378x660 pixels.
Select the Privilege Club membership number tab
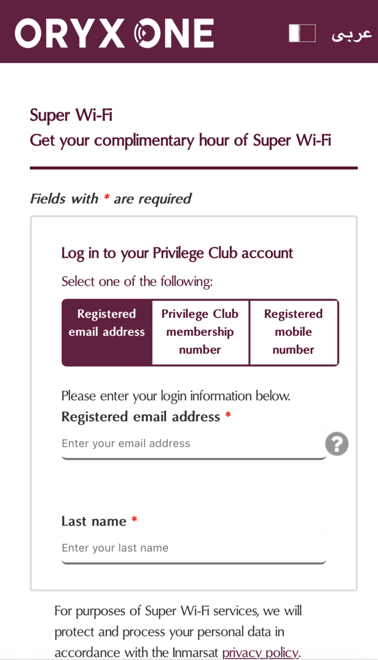(x=200, y=332)
